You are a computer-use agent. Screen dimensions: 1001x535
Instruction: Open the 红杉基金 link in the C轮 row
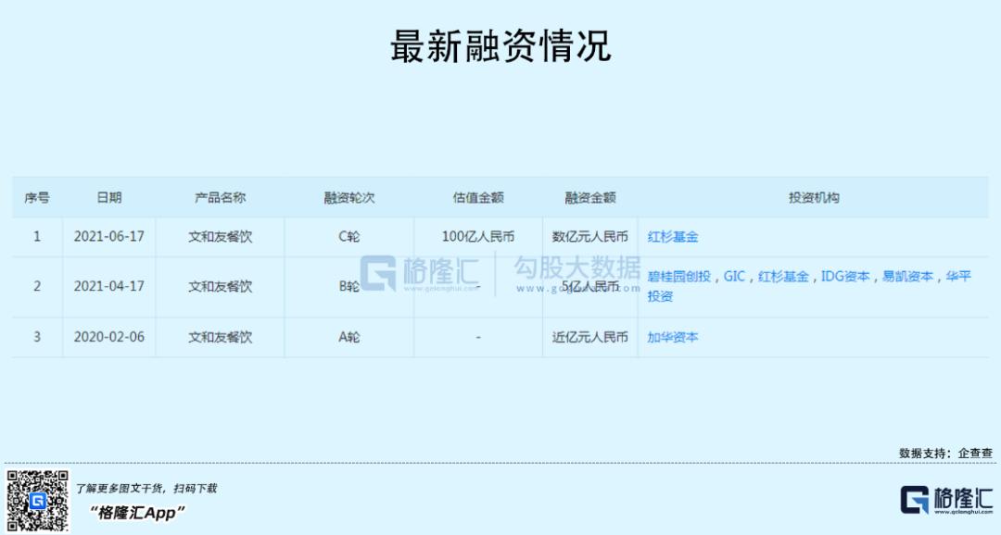click(672, 237)
